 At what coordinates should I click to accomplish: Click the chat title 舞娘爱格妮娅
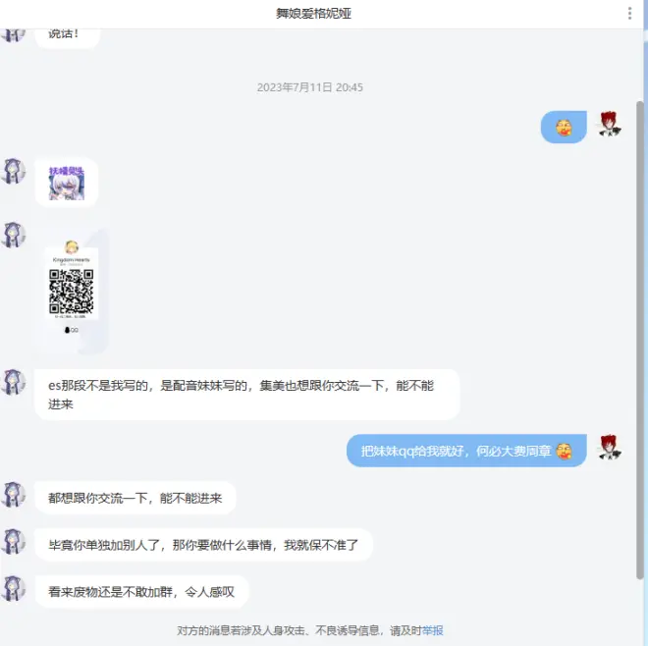(313, 14)
